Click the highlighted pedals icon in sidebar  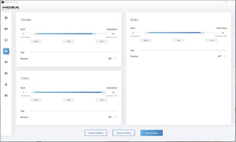point(6,51)
